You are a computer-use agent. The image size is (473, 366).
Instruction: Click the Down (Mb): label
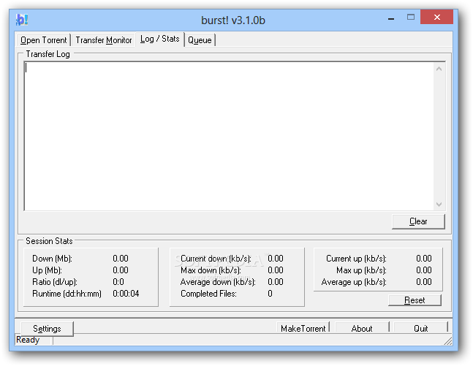tap(52, 259)
